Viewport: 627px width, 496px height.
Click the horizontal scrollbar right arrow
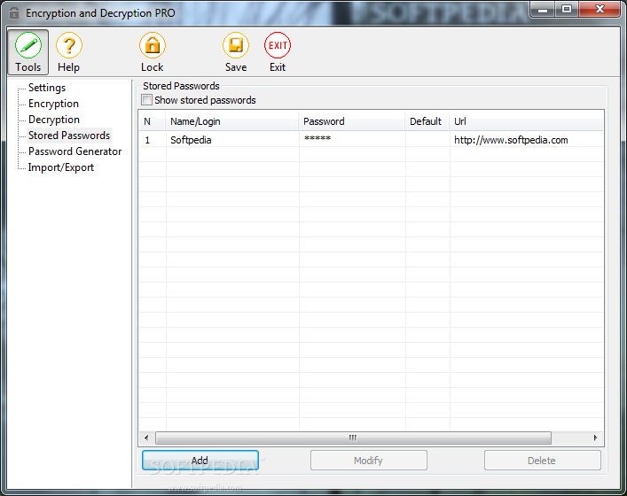(x=595, y=438)
